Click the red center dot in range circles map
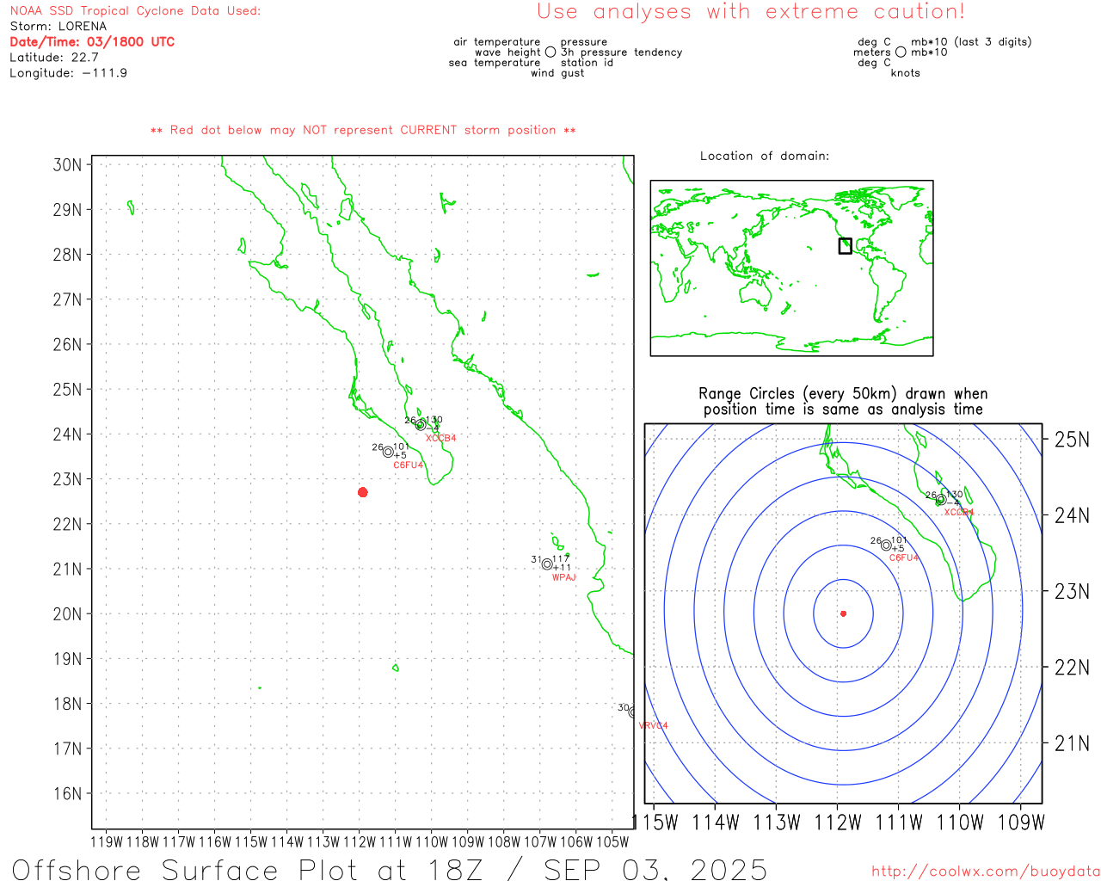This screenshot has width=1101, height=881. (x=843, y=613)
